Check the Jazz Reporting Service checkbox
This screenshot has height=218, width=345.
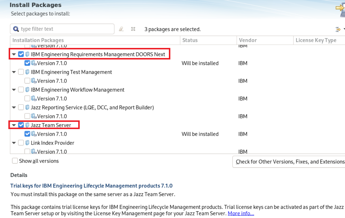pyautogui.click(x=21, y=107)
